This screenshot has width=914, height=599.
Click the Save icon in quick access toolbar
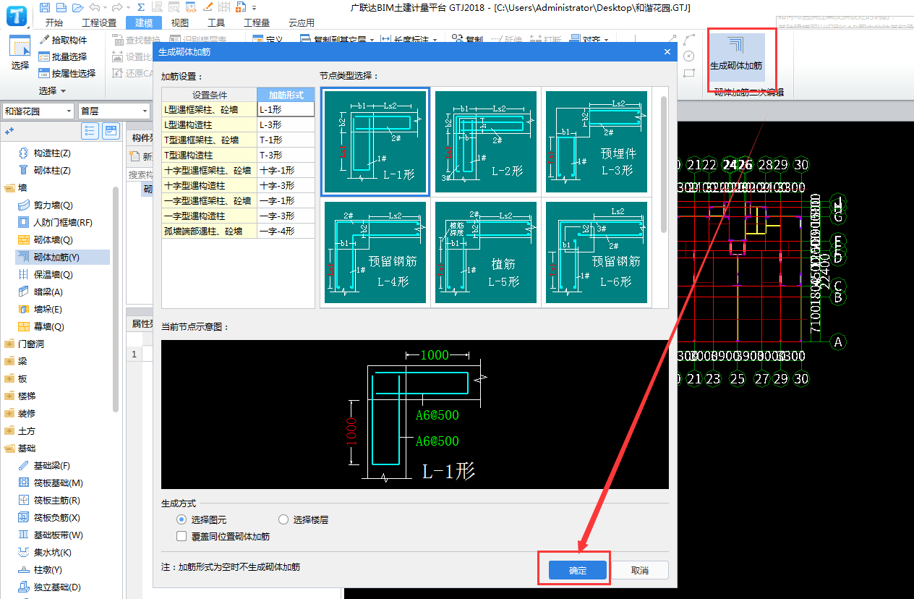46,7
